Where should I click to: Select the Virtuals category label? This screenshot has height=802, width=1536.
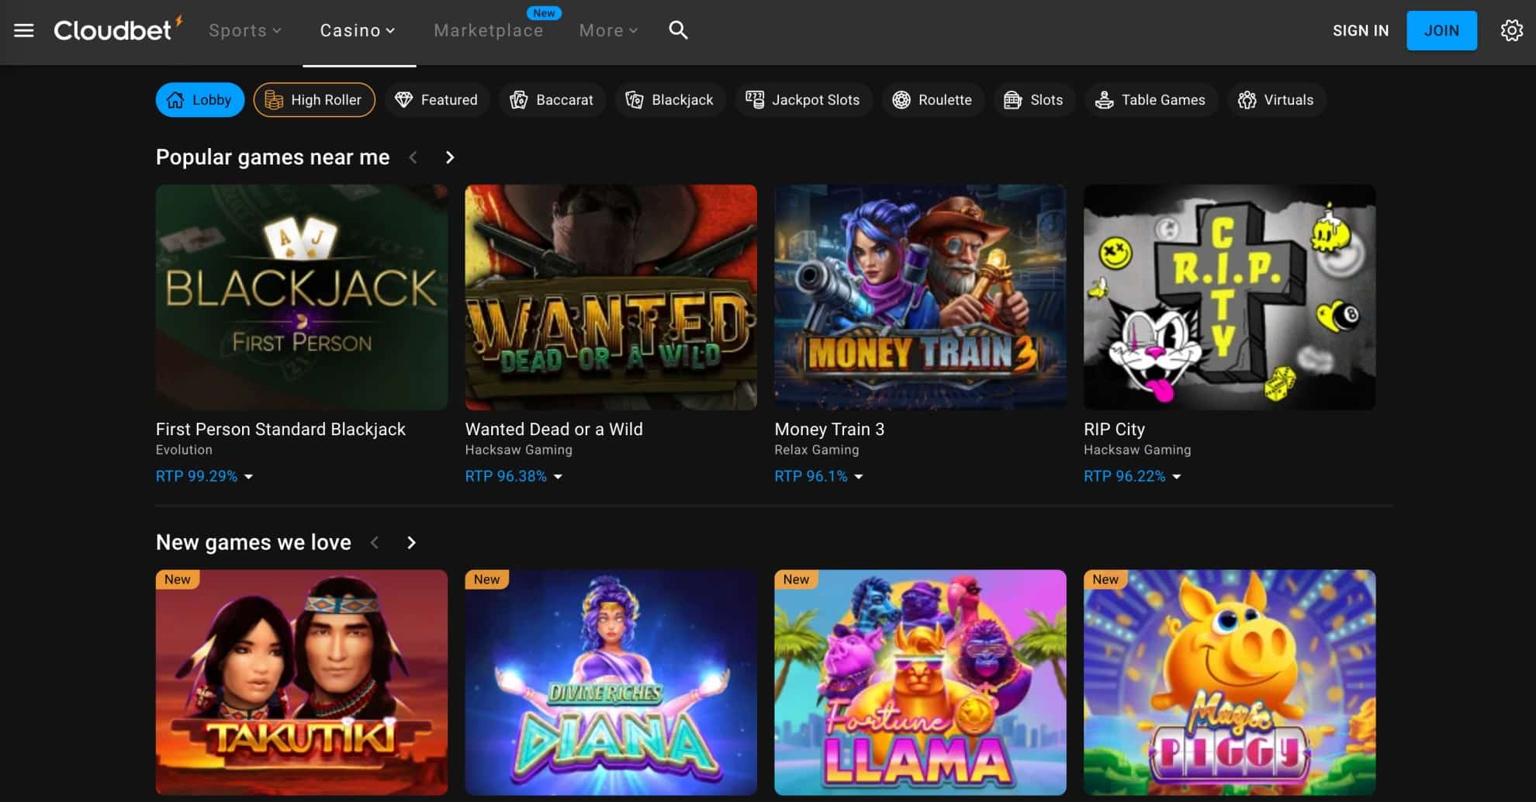tap(1289, 100)
